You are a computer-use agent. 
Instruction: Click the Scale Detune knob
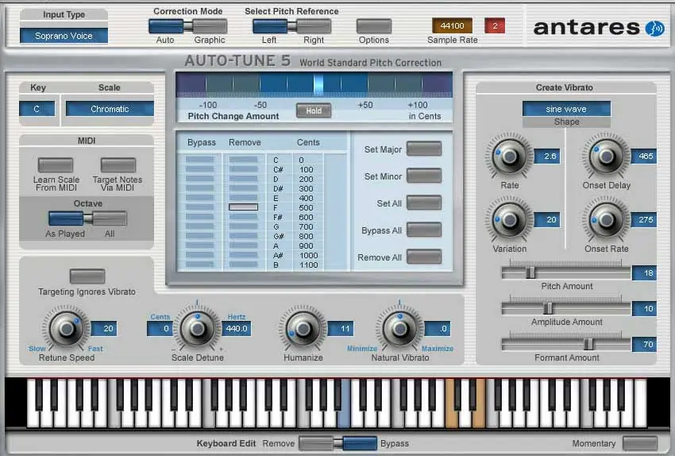(197, 329)
